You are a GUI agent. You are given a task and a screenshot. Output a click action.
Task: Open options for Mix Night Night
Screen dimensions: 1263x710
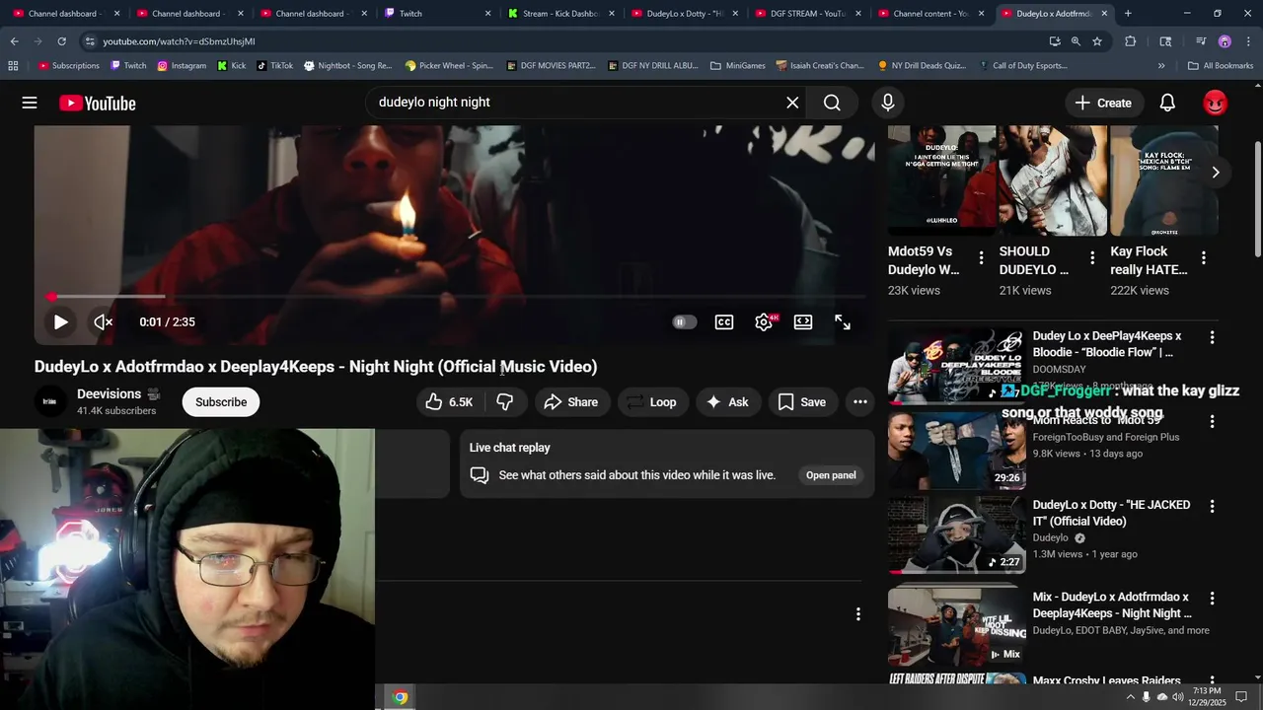pyautogui.click(x=1212, y=599)
